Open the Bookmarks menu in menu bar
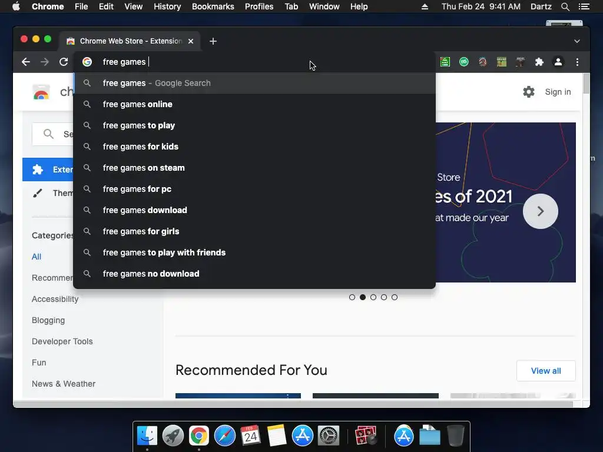 click(213, 6)
